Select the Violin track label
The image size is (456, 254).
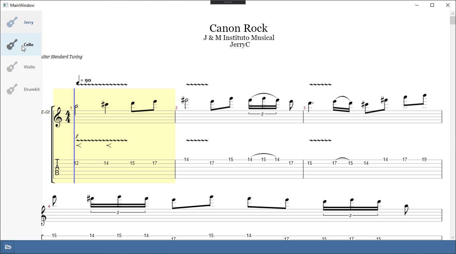coord(29,67)
